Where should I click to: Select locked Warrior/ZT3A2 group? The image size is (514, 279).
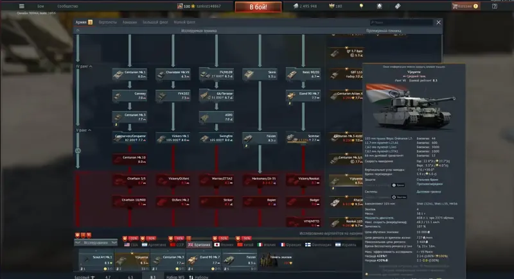217,181
